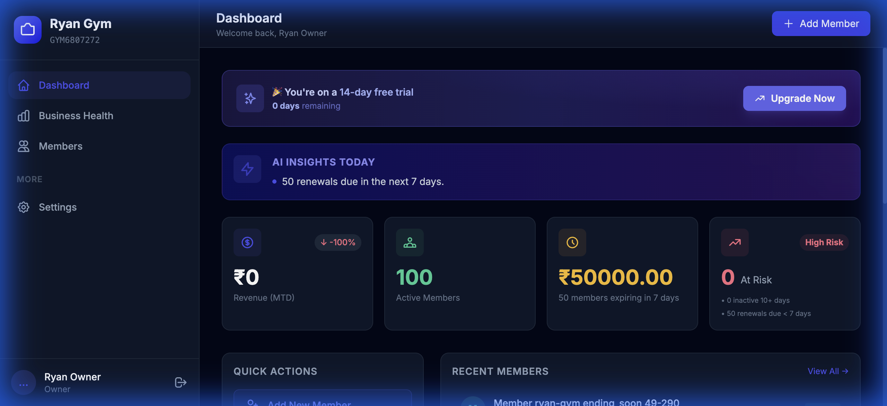Click the AI Insights lightning bolt icon
Image resolution: width=887 pixels, height=406 pixels.
[x=247, y=169]
